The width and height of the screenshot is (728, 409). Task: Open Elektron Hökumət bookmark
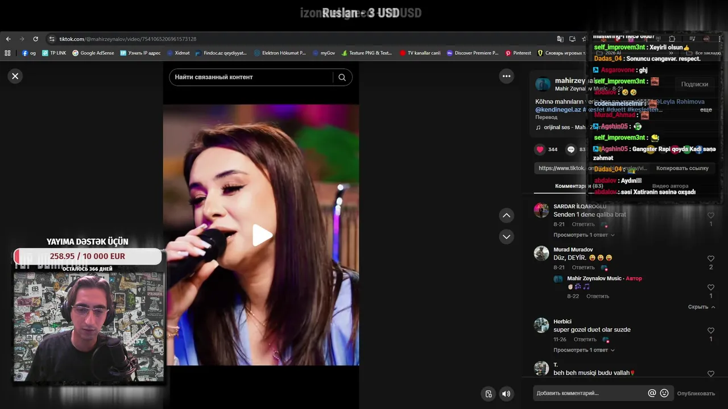280,53
